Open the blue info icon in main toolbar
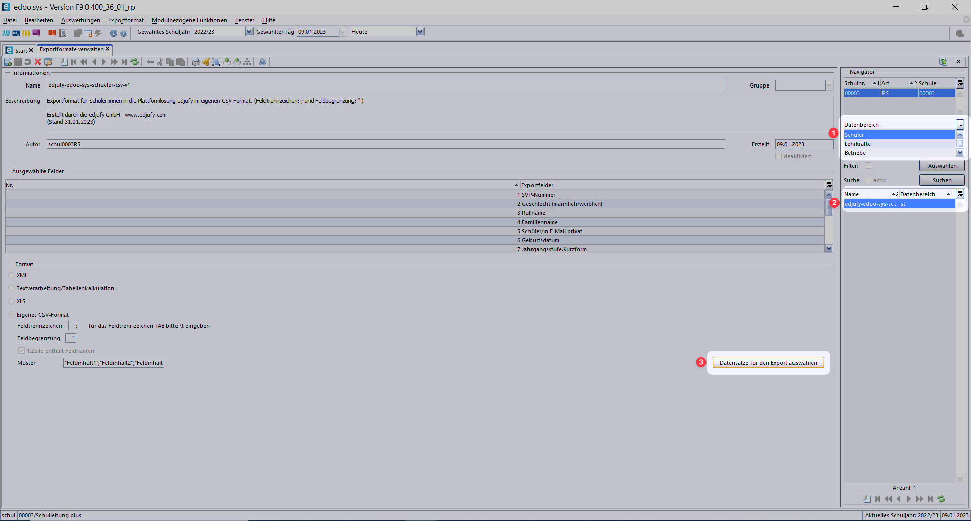This screenshot has width=971, height=521. click(114, 33)
